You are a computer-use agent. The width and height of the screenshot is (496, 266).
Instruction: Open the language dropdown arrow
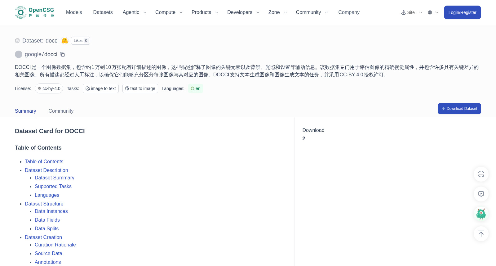tap(437, 12)
